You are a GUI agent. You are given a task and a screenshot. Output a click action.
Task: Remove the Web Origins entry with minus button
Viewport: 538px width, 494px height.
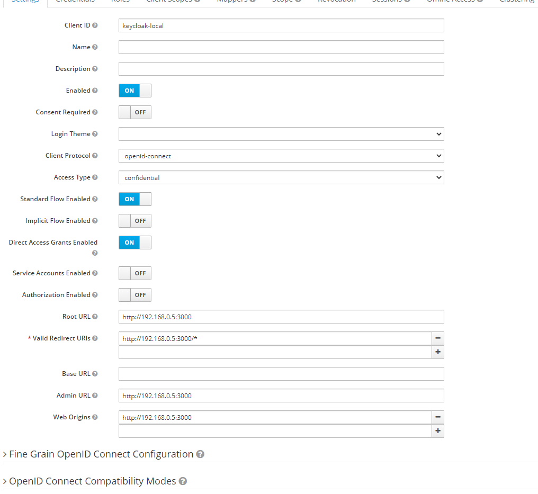[x=438, y=417]
